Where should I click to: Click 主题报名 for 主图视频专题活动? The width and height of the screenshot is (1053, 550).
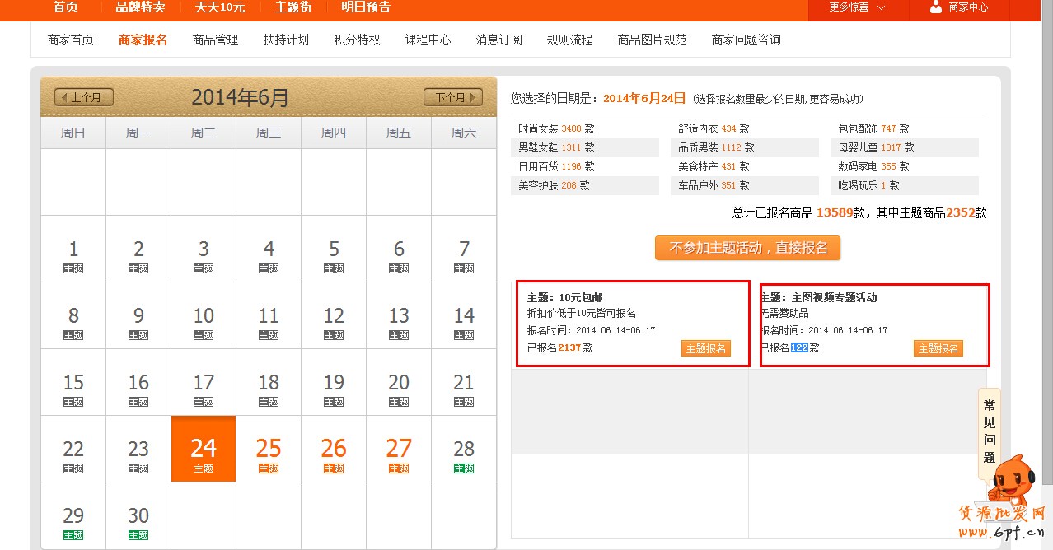pos(938,348)
